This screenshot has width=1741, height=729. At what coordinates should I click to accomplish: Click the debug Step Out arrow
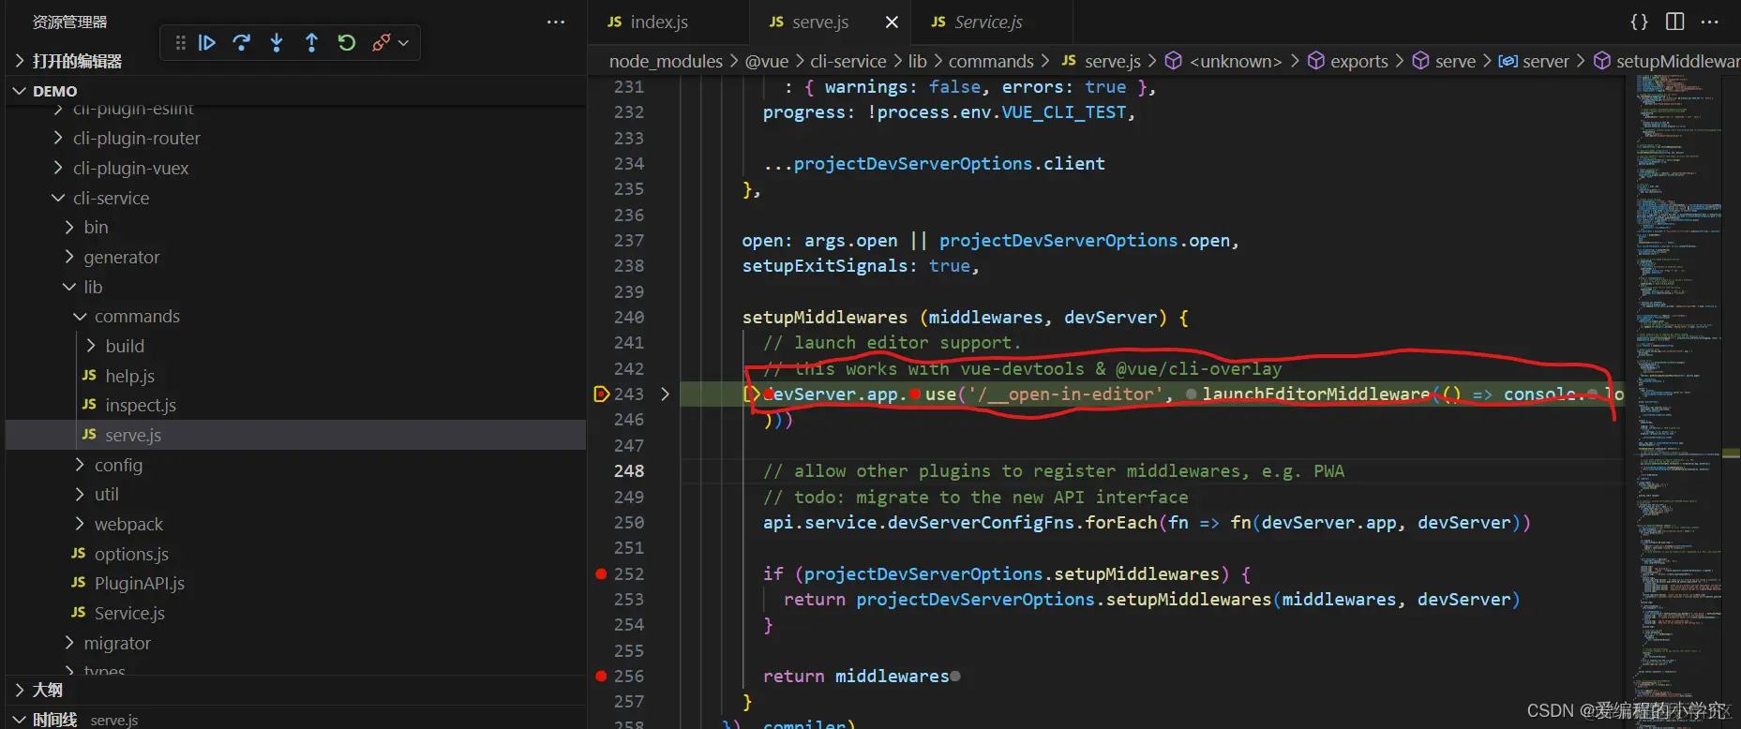pyautogui.click(x=311, y=42)
